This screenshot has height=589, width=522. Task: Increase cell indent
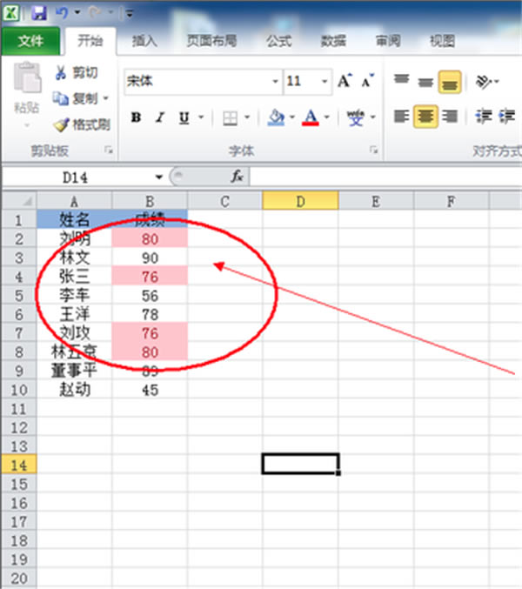pos(506,117)
